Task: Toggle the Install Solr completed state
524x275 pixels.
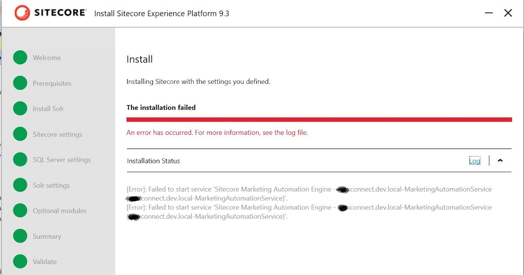Action: (x=20, y=108)
